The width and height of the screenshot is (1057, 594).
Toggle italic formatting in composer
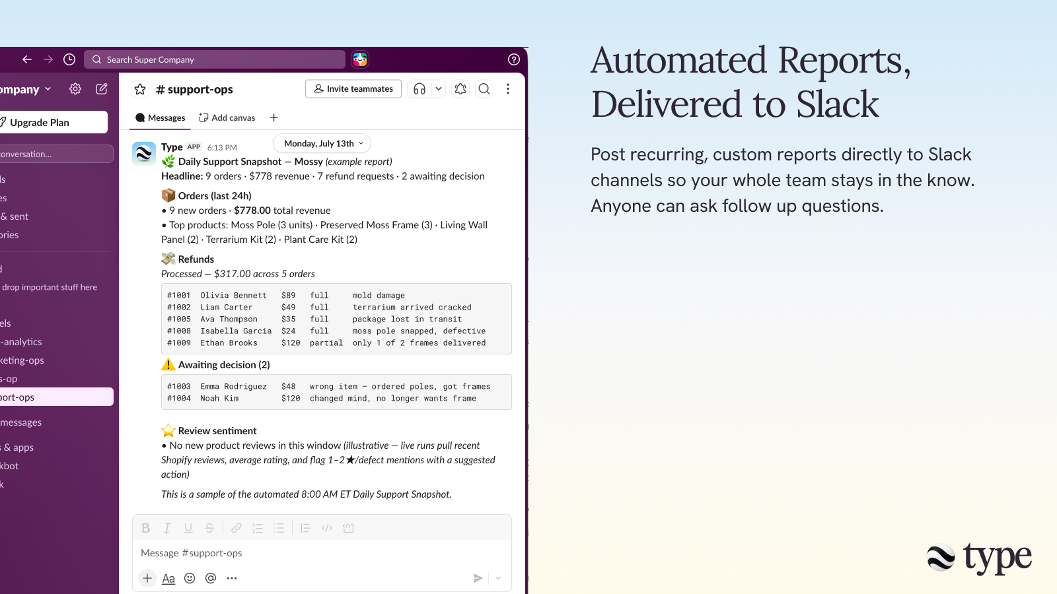coord(167,528)
